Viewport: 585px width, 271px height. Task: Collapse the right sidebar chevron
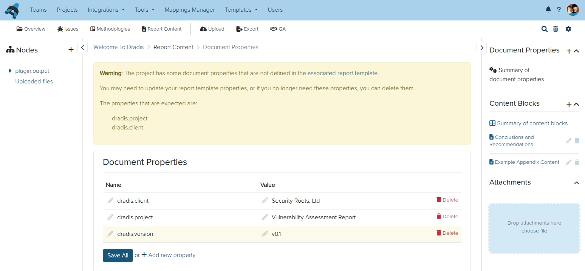click(481, 48)
